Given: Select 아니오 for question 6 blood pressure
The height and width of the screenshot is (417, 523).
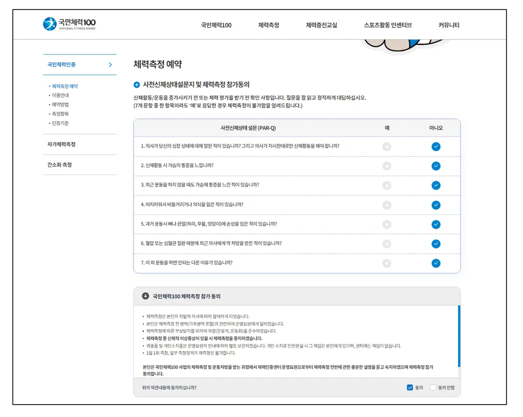Looking at the screenshot, I should [x=436, y=244].
